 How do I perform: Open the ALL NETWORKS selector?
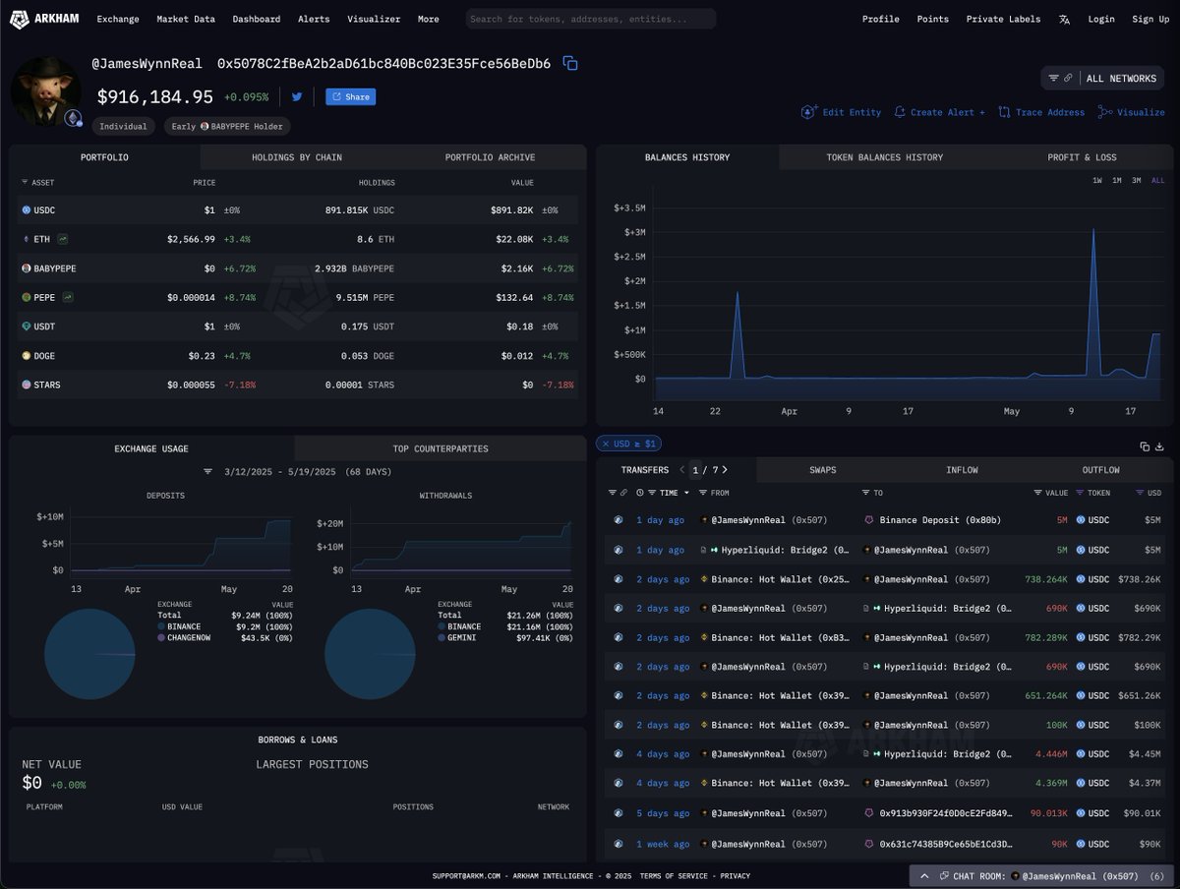[1102, 78]
